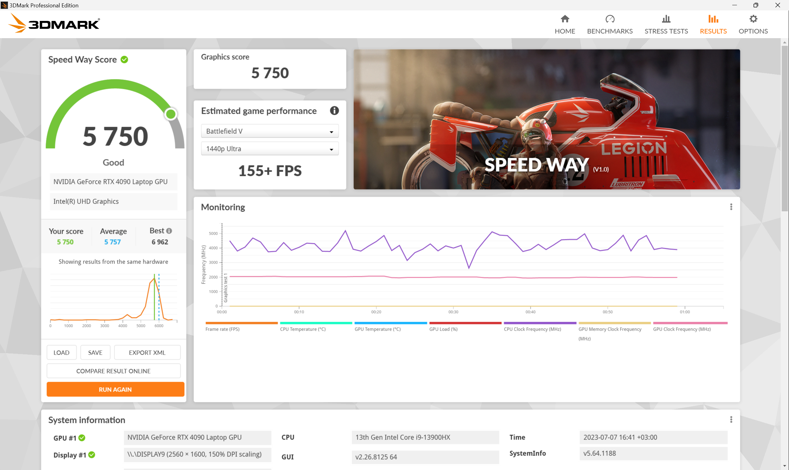Click the NVIDIA GeForce RTX 4090 Laptop GPU score entry

click(x=114, y=182)
